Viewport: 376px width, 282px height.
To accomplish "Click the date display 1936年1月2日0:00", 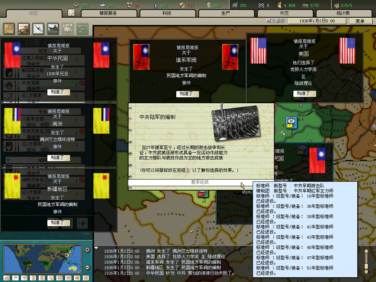I will click(x=317, y=21).
